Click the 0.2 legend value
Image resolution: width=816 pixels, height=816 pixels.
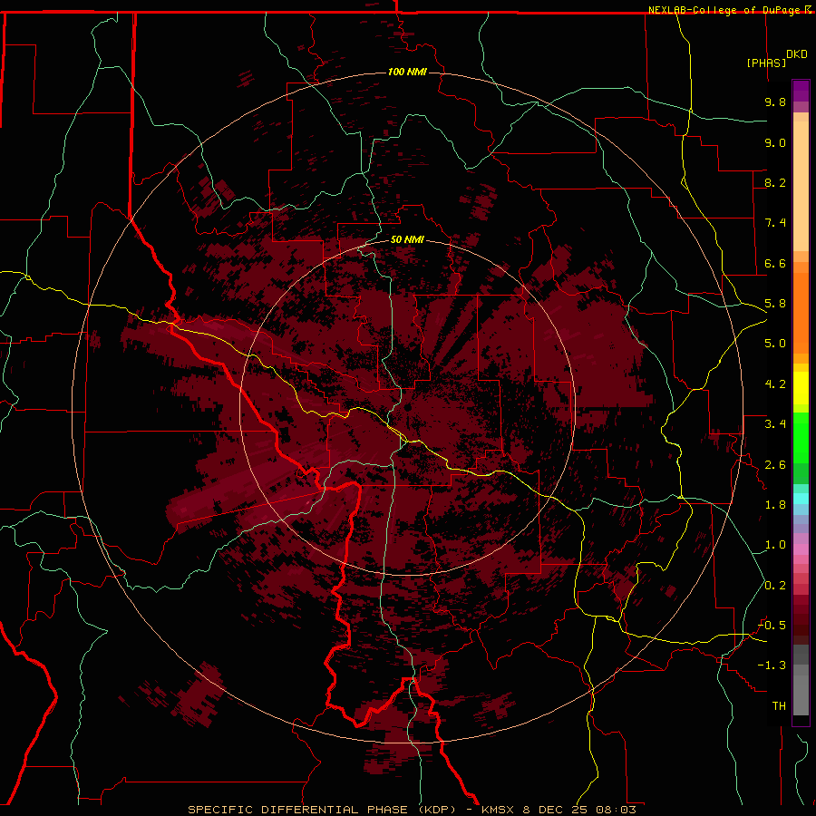click(775, 586)
